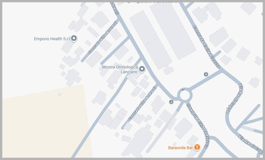
Task: Open the Baraonda Bar text label
Action: pyautogui.click(x=180, y=148)
